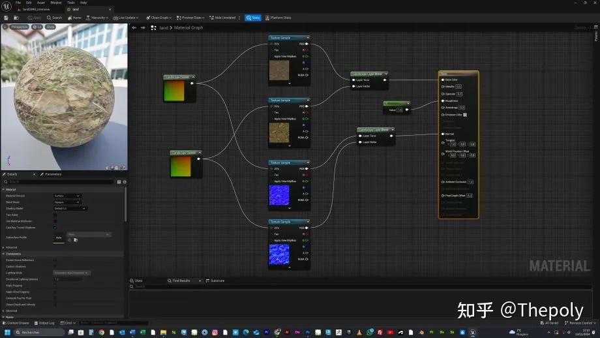600x338 pixels.
Task: Open the Blend Mode dropdown
Action: (67, 202)
